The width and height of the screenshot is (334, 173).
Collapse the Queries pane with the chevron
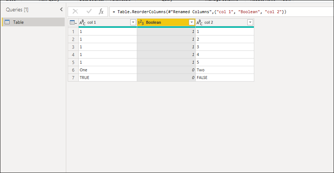61,10
